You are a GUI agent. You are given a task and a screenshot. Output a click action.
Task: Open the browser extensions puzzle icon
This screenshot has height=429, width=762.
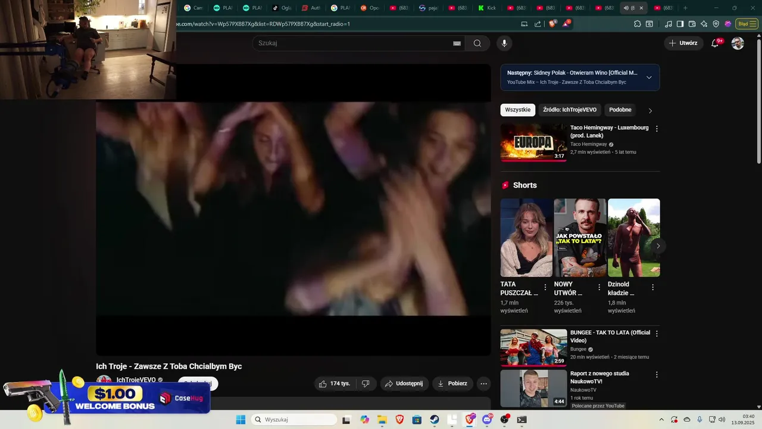[x=637, y=24]
